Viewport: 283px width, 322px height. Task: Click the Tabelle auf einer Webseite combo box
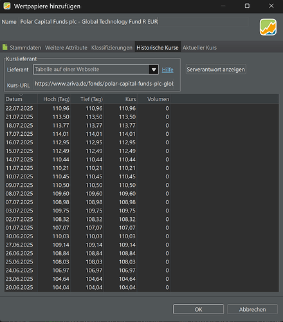[96, 70]
